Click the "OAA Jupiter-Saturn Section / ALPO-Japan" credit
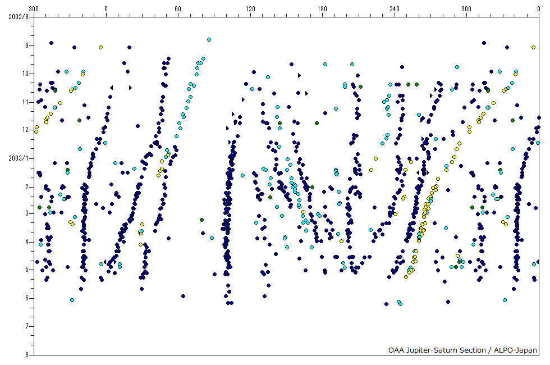Viewport: 550px width, 365px height. [462, 350]
